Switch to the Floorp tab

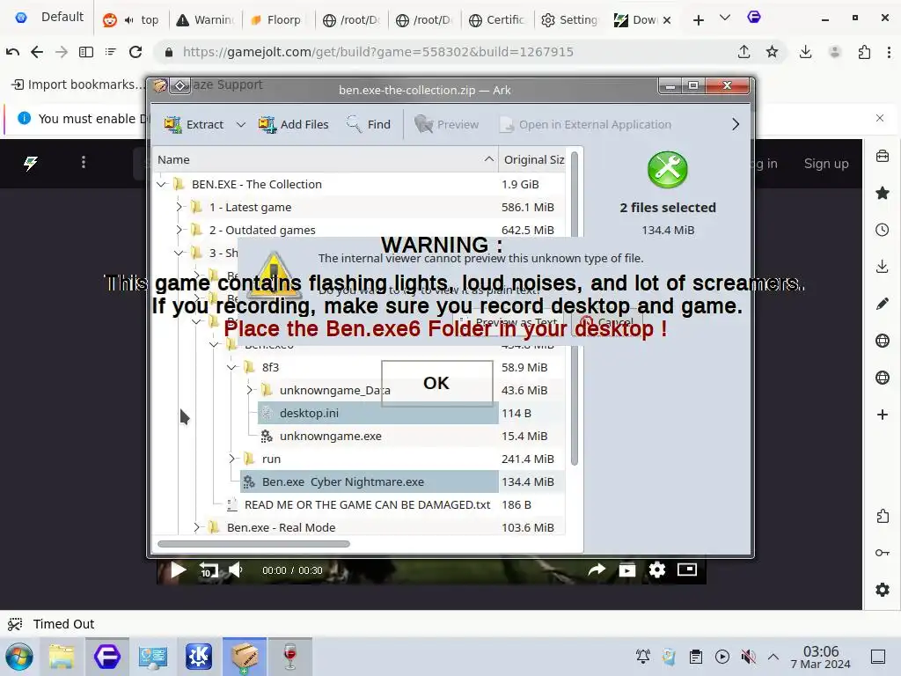[275, 20]
